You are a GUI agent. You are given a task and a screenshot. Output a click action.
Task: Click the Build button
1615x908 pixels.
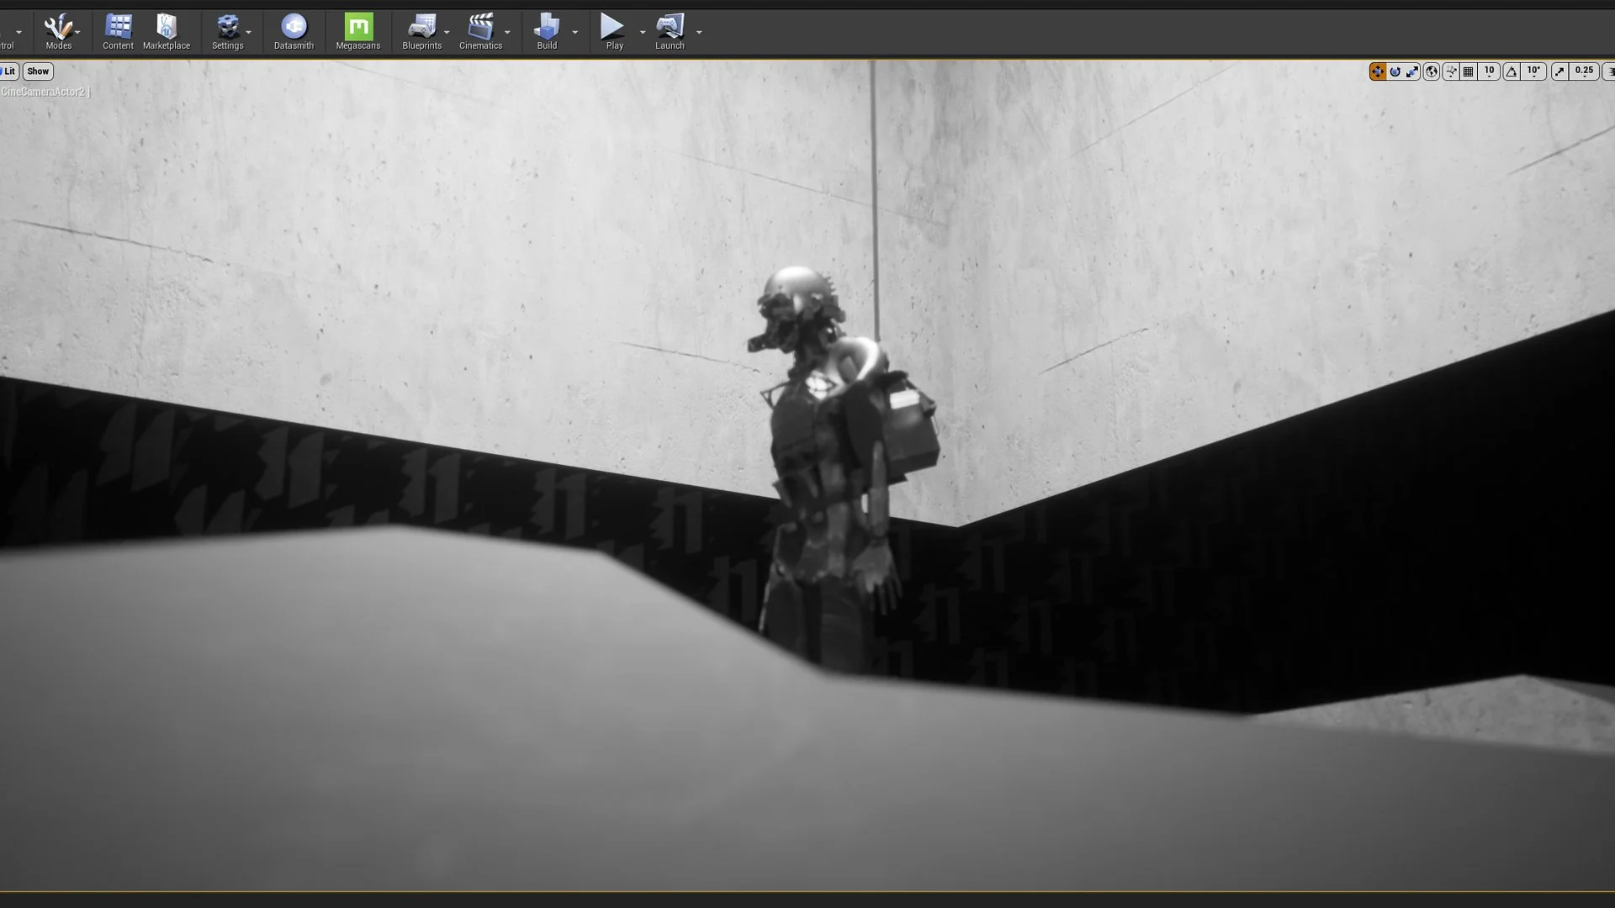tap(547, 32)
